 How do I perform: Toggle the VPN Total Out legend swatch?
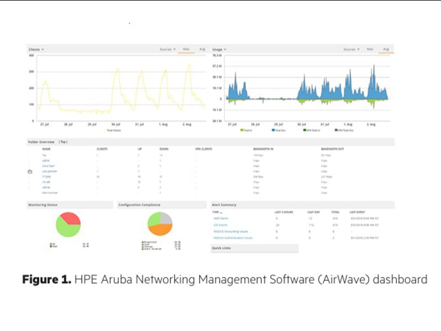336,130
